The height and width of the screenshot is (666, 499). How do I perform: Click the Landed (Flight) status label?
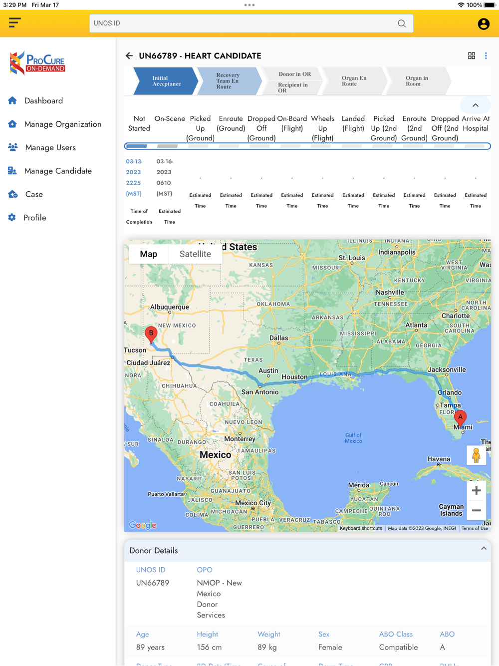tap(353, 123)
